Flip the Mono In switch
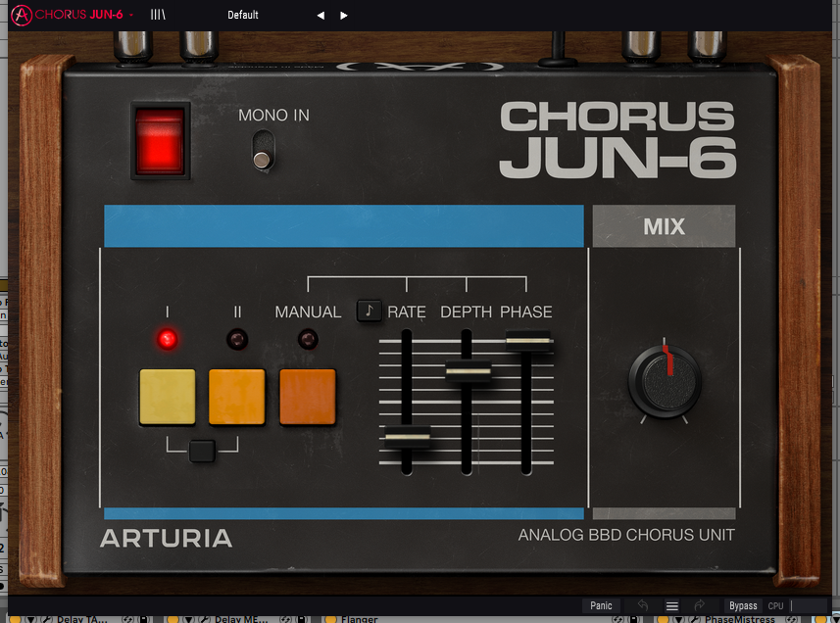The width and height of the screenshot is (840, 623). point(263,151)
